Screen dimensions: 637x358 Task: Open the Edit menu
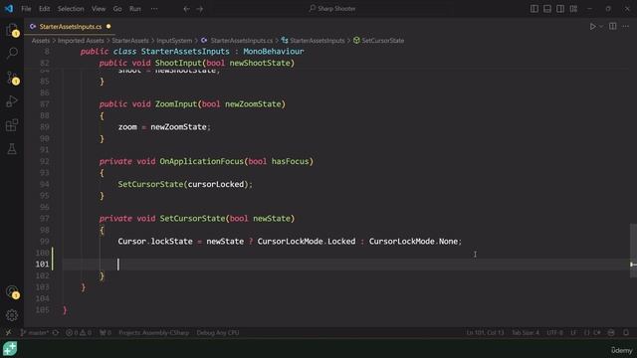coord(44,9)
